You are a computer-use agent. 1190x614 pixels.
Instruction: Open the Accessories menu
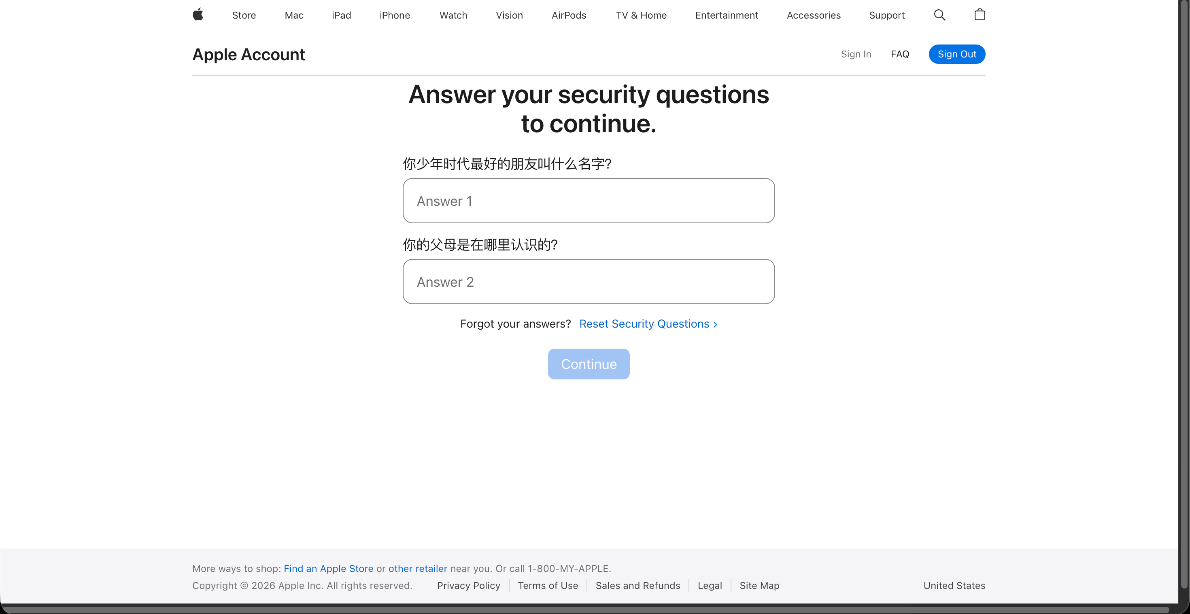coord(814,15)
